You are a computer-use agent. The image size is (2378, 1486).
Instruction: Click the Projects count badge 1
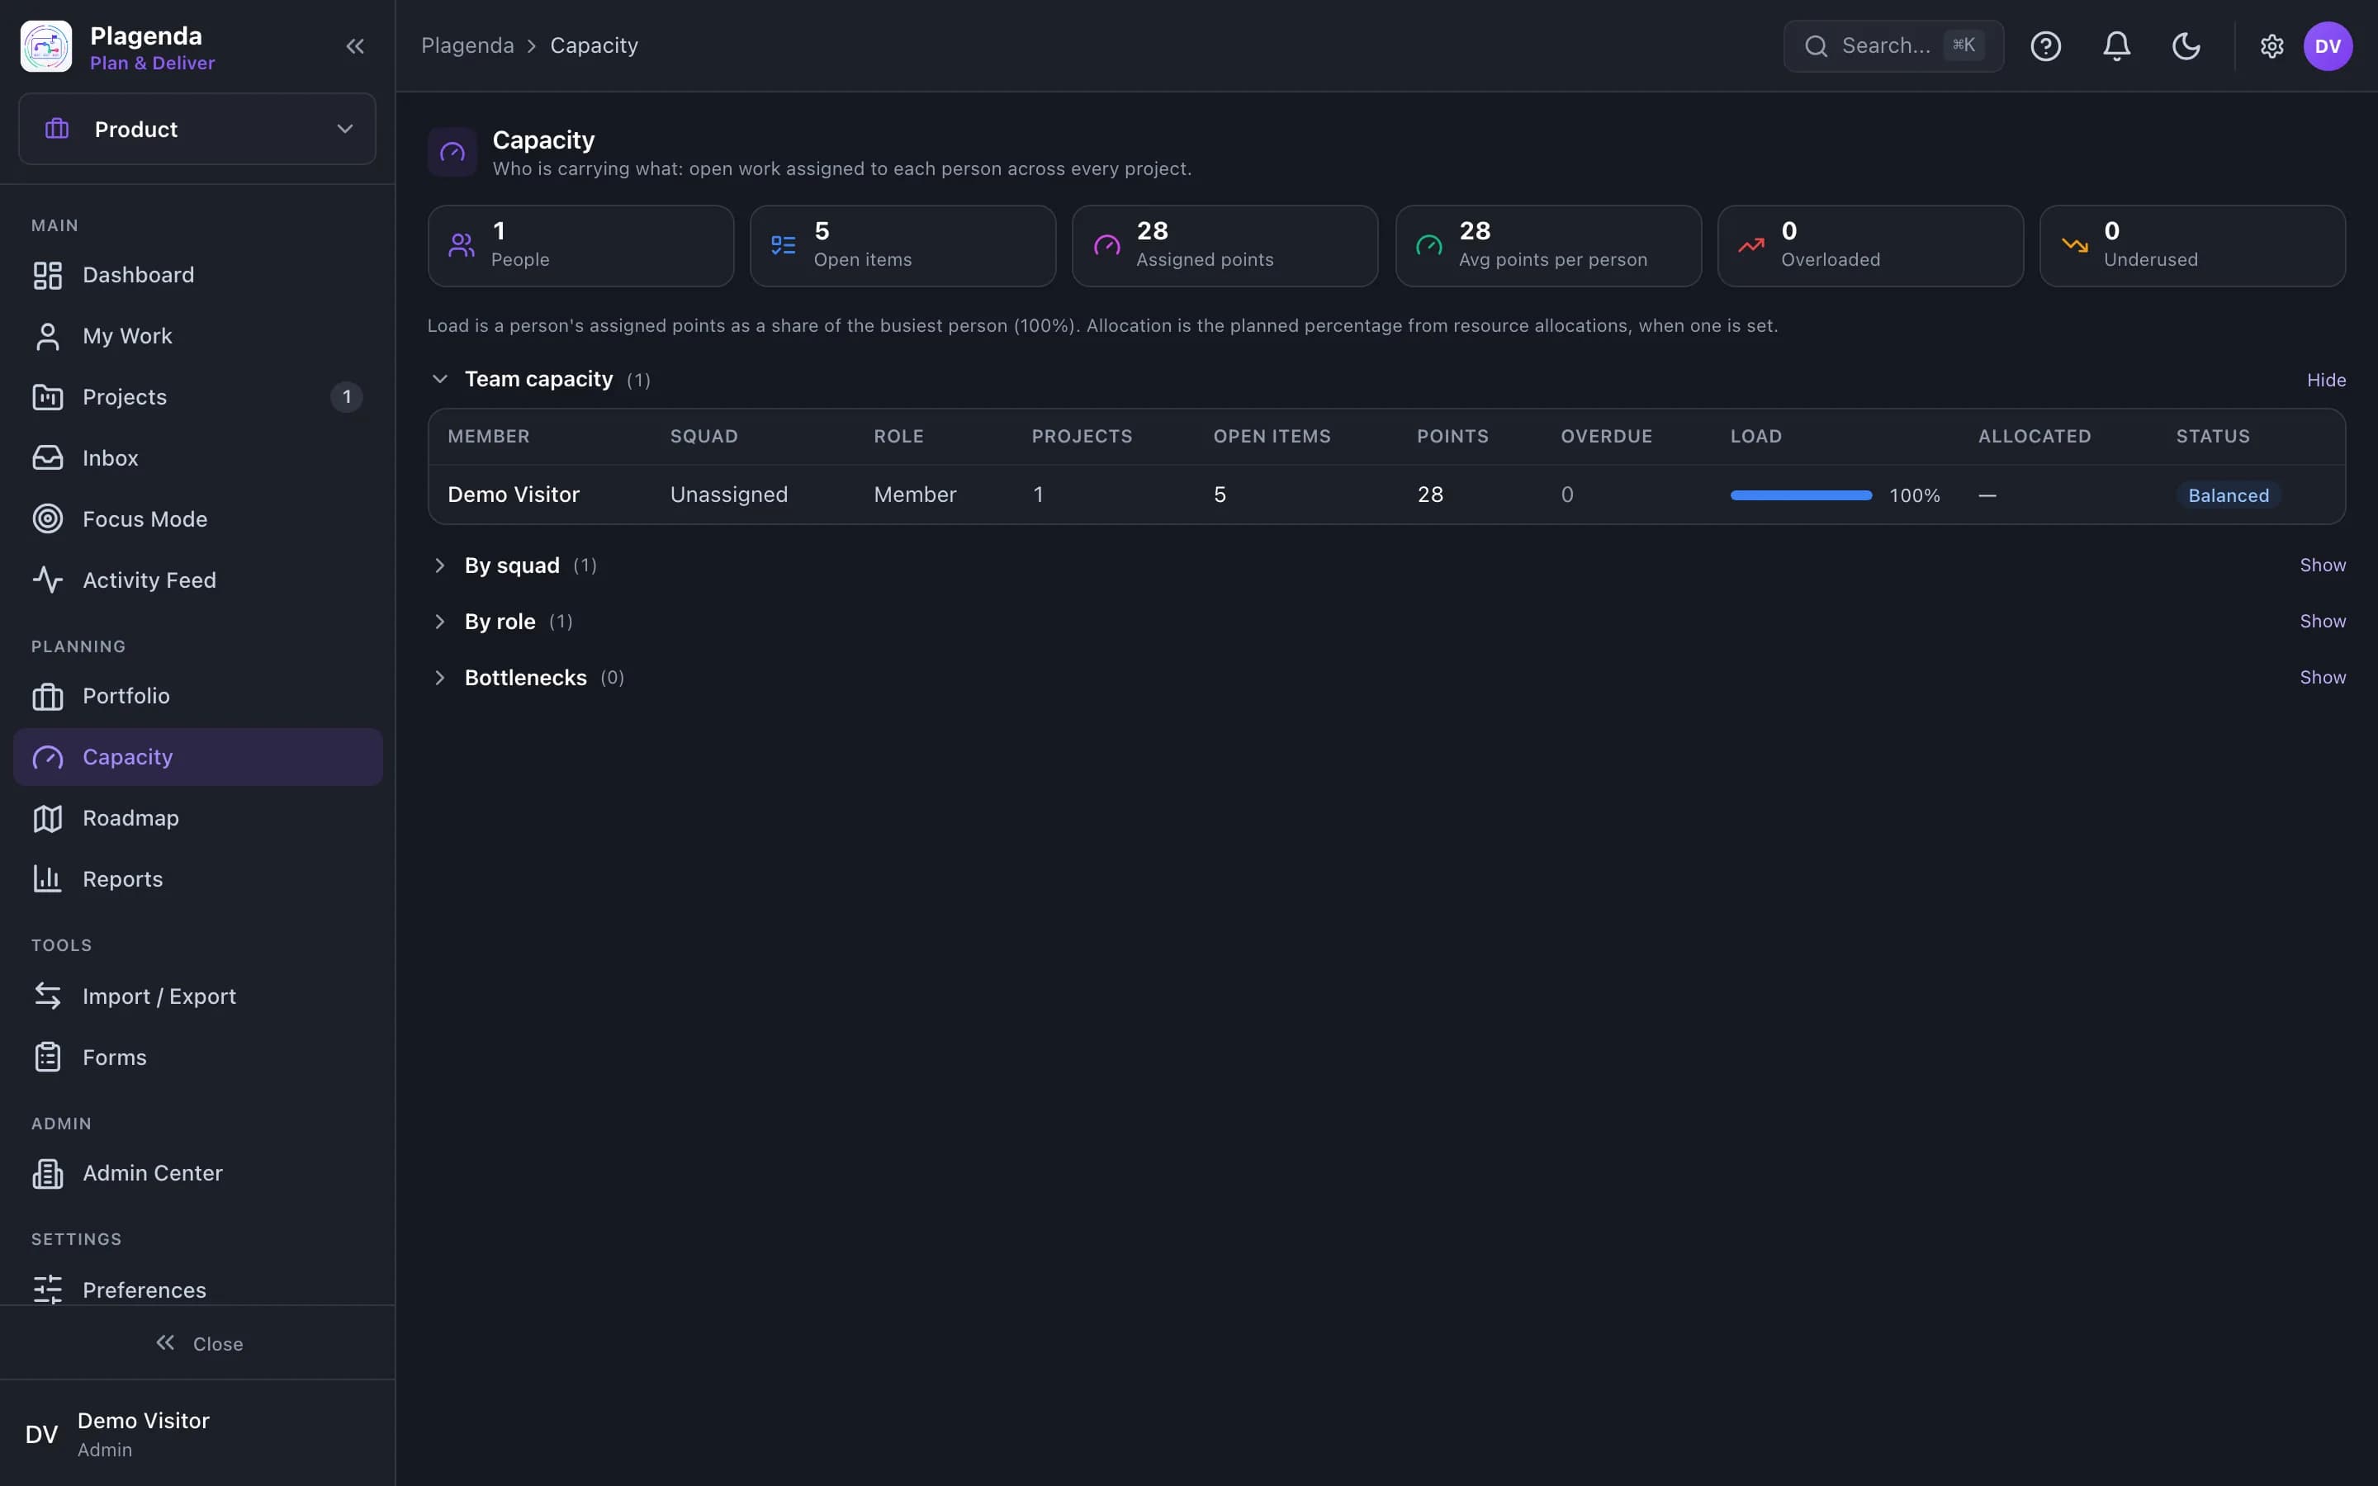(346, 397)
